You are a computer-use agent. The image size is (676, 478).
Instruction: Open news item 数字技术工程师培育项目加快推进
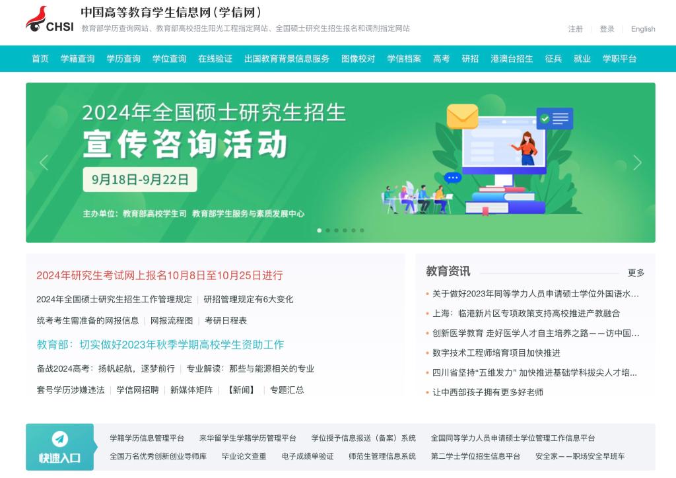pyautogui.click(x=496, y=353)
